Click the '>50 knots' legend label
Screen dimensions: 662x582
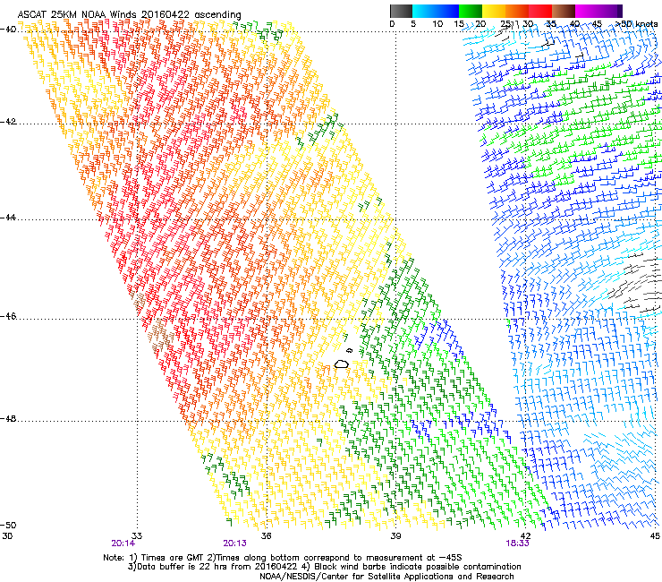[636, 24]
